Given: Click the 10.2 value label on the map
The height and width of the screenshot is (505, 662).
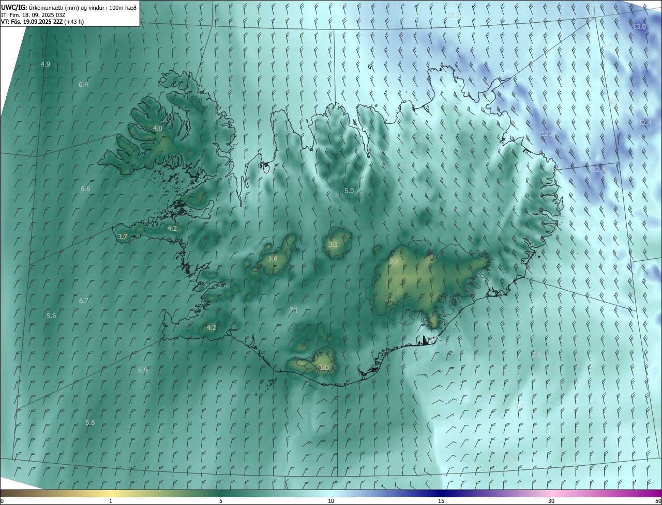Looking at the screenshot, I should 453,15.
